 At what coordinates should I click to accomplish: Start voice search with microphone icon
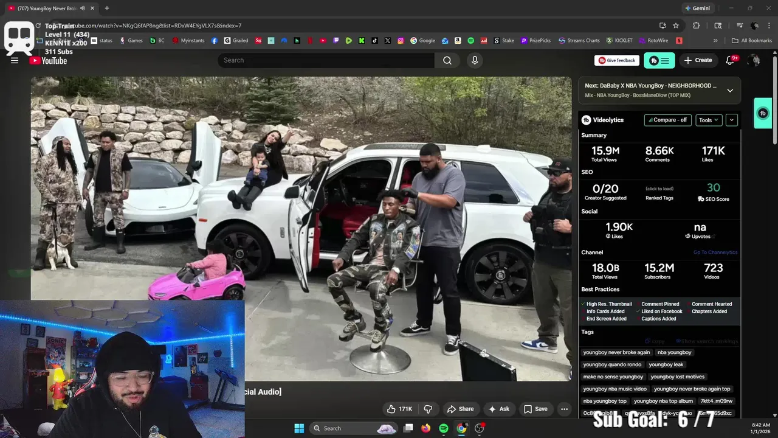click(475, 60)
